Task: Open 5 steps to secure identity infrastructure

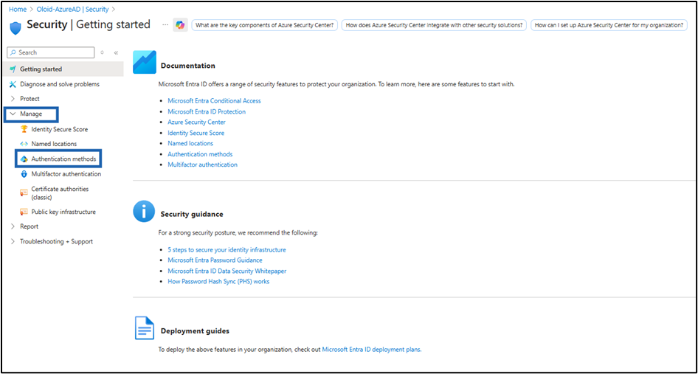Action: coord(227,250)
